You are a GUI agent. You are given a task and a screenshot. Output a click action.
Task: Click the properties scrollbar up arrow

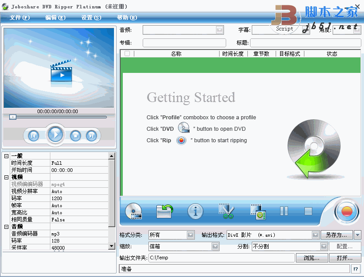click(x=112, y=156)
